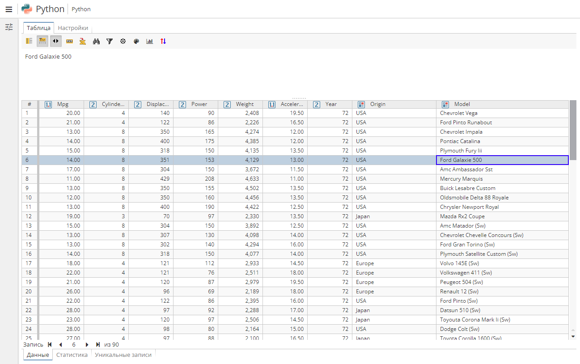Click the record number field showing 6
The width and height of the screenshot is (580, 364).
73,345
